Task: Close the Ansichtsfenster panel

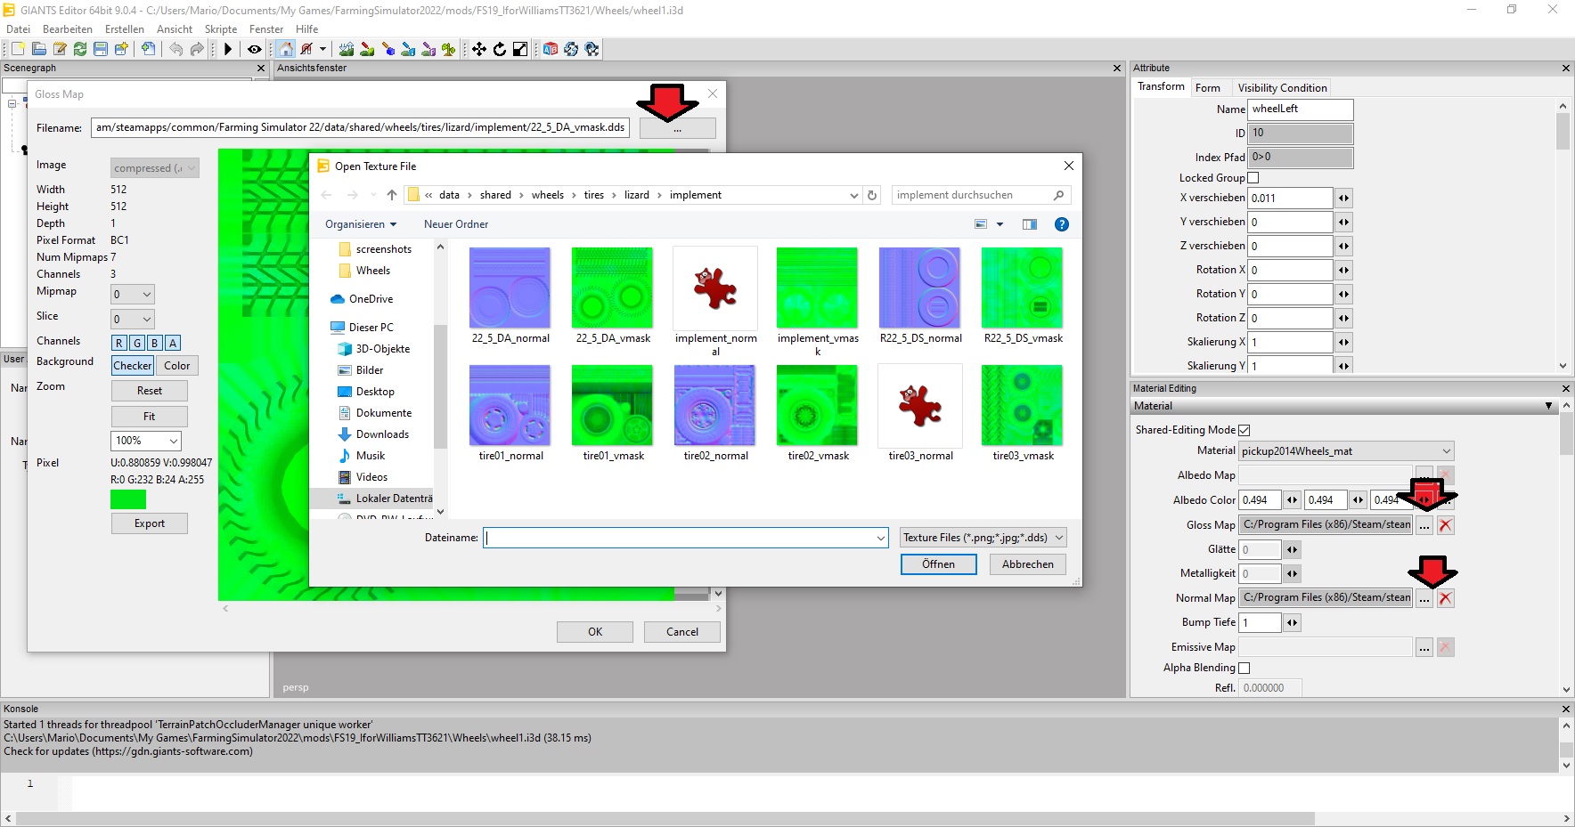Action: 1117,68
